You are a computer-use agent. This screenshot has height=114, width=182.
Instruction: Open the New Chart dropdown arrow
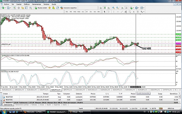(5, 8)
